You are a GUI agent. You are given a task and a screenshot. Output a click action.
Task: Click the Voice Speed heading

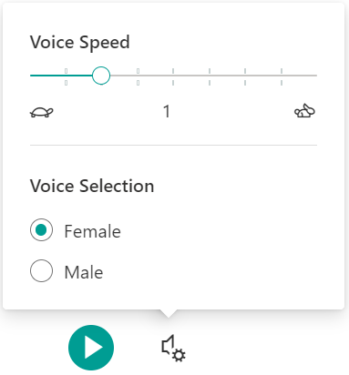[x=80, y=43]
